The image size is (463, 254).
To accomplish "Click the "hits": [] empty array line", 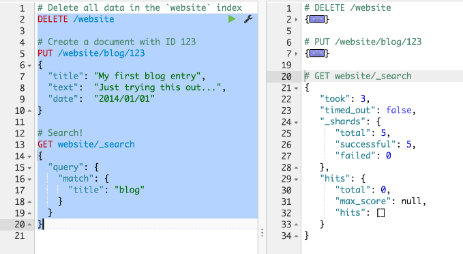I will (360, 212).
